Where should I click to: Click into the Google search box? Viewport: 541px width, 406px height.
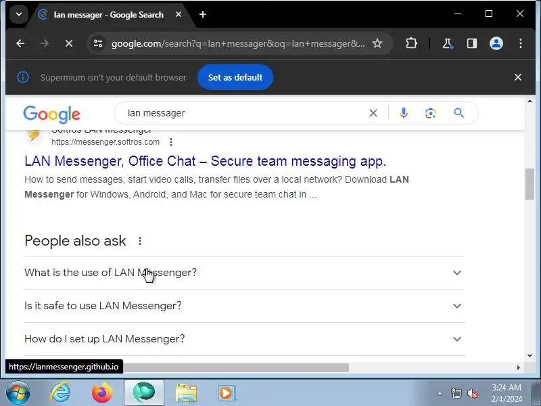click(241, 113)
